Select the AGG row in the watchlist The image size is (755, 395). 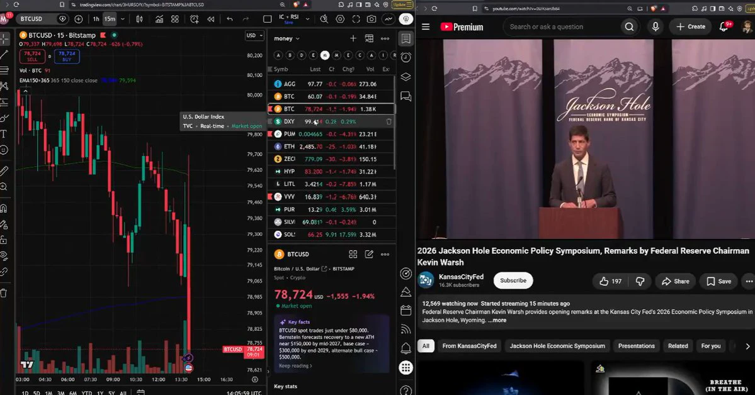(331, 84)
